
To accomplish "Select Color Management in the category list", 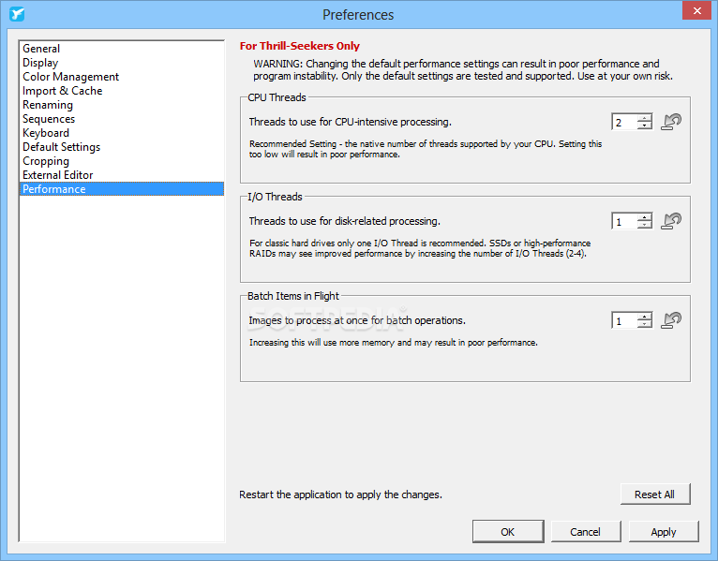I will [122, 77].
